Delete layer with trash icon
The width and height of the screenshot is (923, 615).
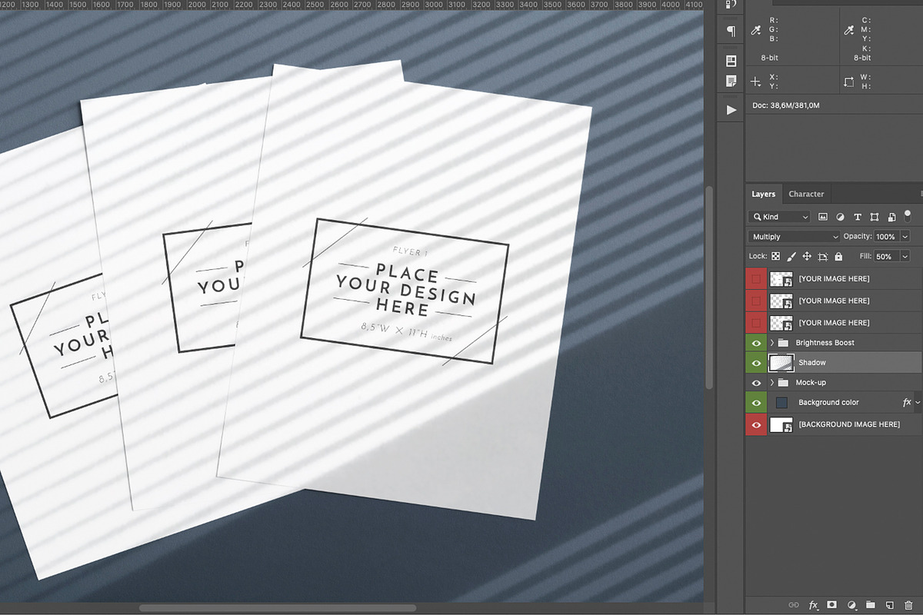[x=908, y=605]
